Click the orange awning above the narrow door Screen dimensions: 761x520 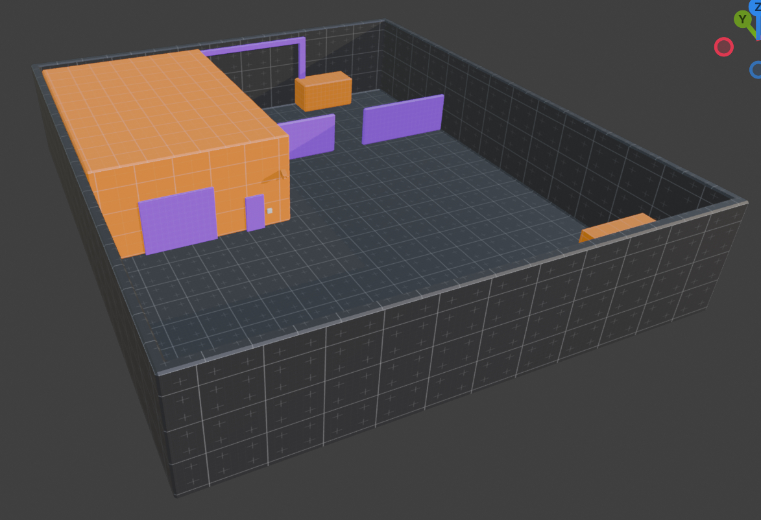(275, 176)
